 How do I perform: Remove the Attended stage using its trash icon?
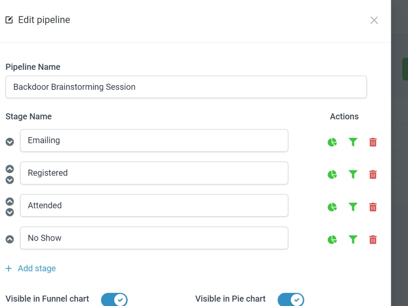(373, 207)
